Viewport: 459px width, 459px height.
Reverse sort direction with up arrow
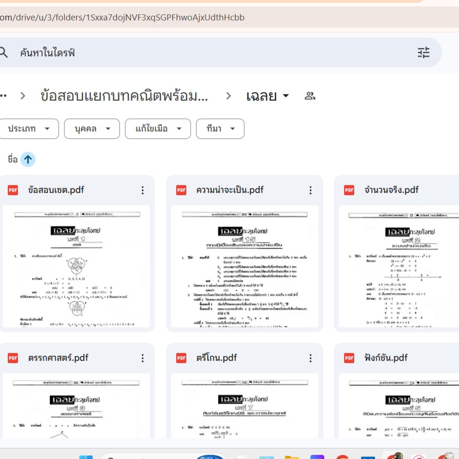coord(28,160)
